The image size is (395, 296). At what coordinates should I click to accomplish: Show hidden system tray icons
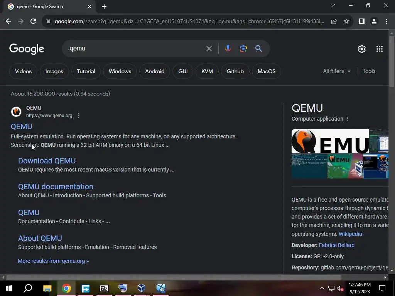pos(322,288)
